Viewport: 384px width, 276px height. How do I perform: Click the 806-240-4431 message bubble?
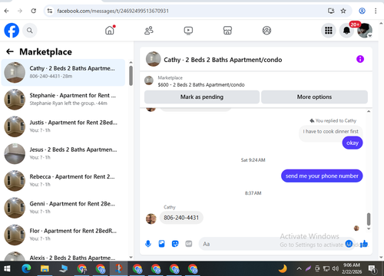[181, 218]
